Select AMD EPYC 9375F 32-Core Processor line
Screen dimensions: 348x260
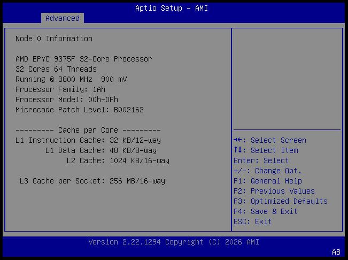point(84,59)
